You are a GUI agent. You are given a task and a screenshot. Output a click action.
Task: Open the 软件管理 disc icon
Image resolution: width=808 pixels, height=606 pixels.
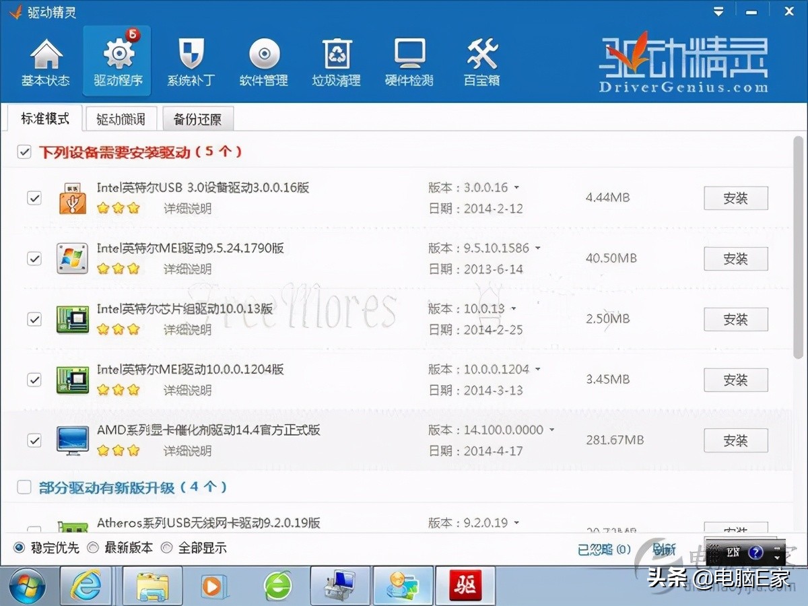[263, 61]
